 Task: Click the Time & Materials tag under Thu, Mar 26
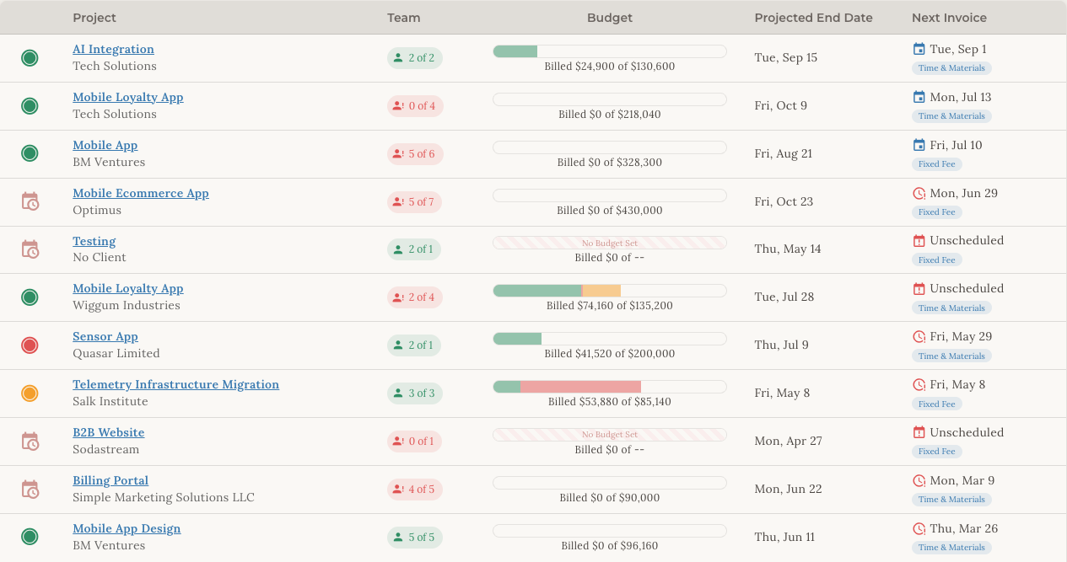pos(951,548)
